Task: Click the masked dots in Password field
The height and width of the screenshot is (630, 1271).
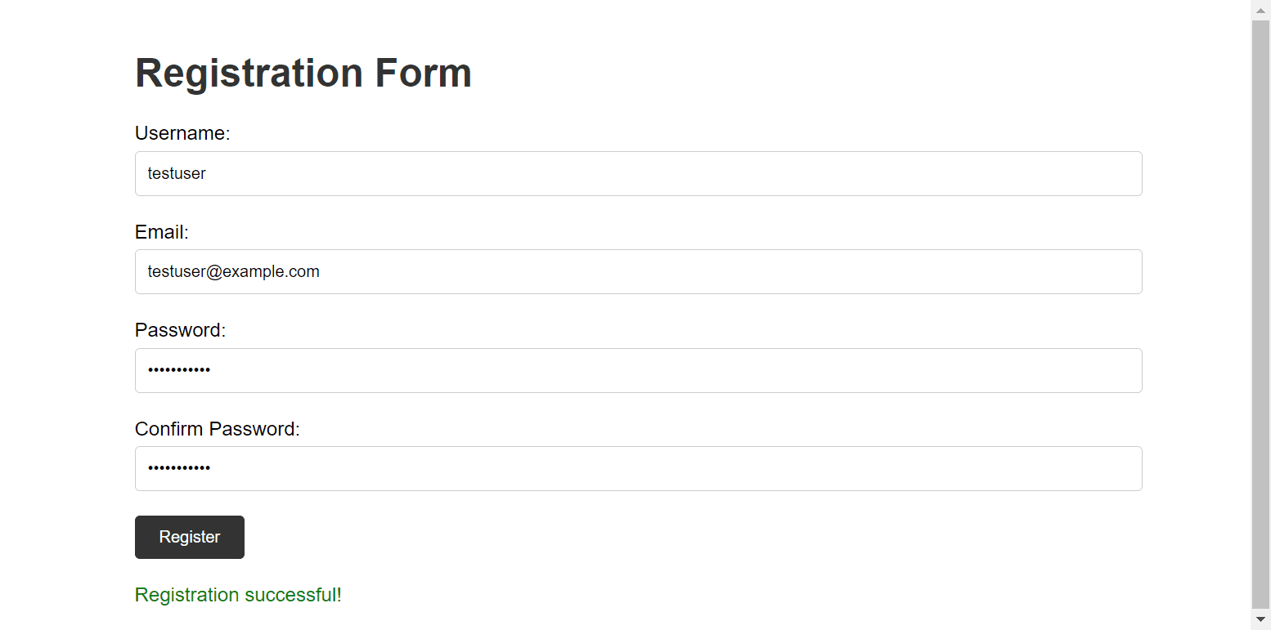Action: pyautogui.click(x=179, y=370)
